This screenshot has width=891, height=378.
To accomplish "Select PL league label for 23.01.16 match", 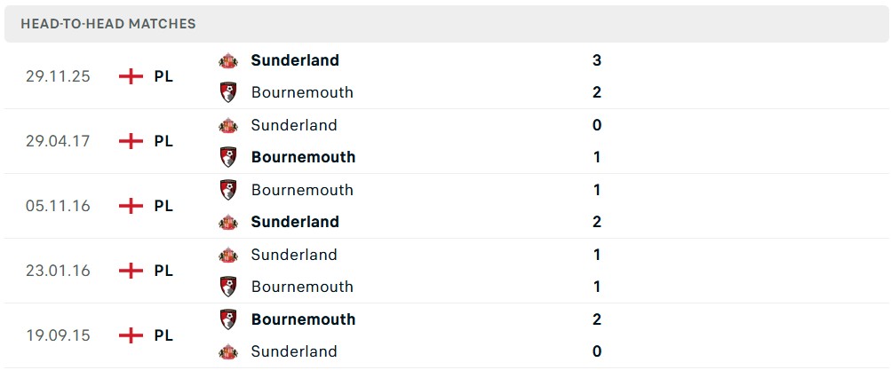I will pyautogui.click(x=163, y=271).
